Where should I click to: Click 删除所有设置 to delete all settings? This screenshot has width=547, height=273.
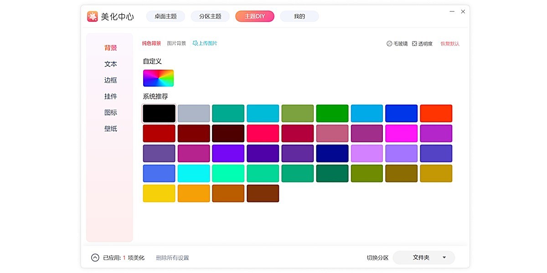[172, 258]
